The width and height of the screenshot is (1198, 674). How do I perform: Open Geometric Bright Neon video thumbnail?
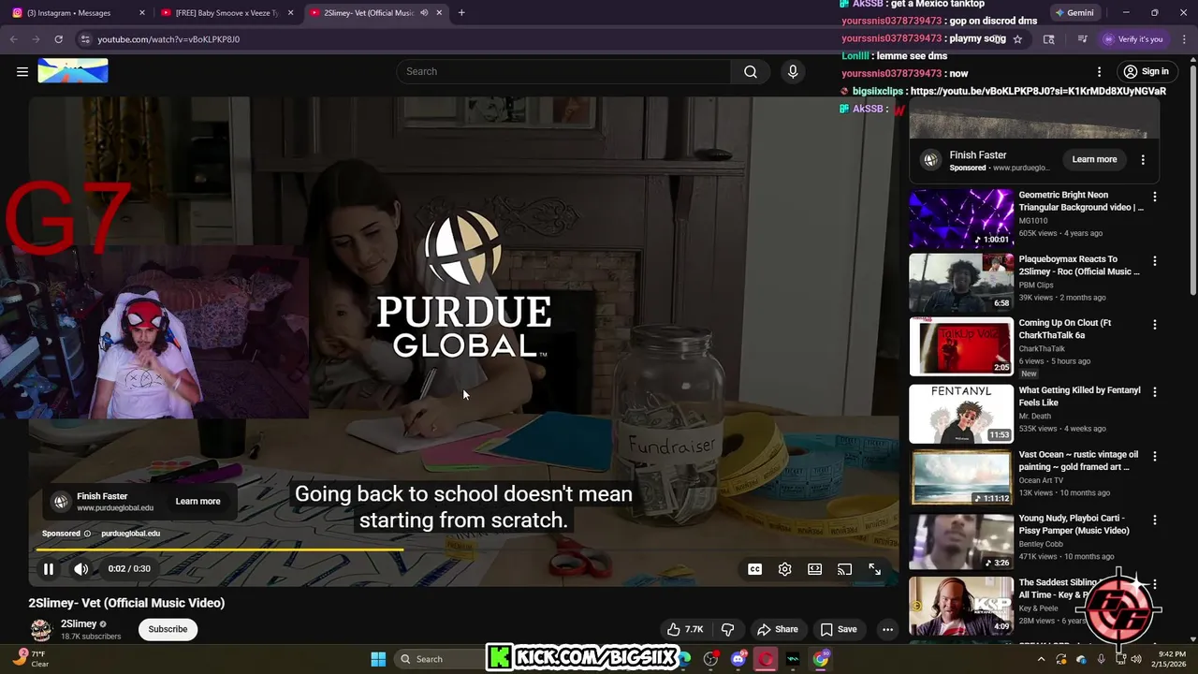point(961,218)
